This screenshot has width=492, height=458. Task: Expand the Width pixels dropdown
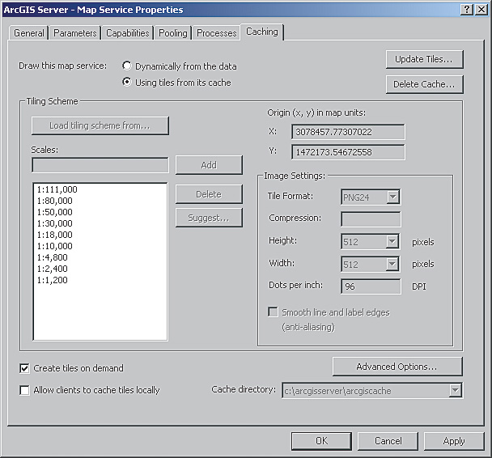coord(392,264)
